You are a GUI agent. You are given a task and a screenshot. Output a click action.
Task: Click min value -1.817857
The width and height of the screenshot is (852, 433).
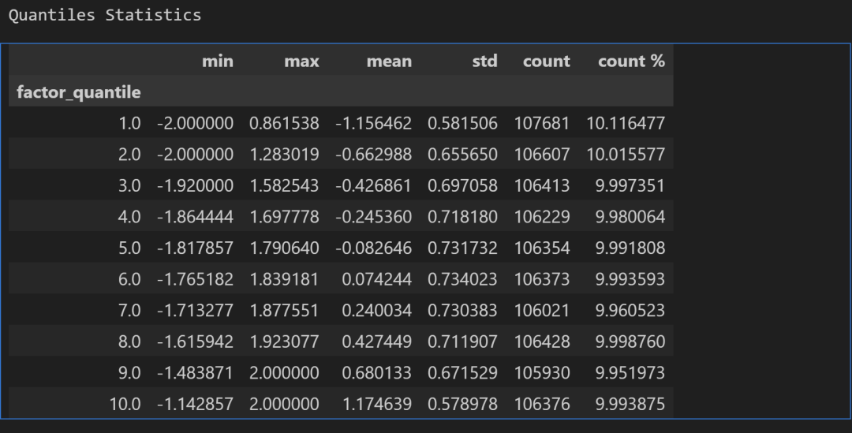tap(195, 248)
